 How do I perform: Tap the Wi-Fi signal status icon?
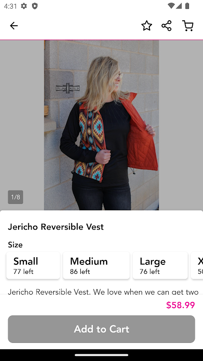click(171, 6)
